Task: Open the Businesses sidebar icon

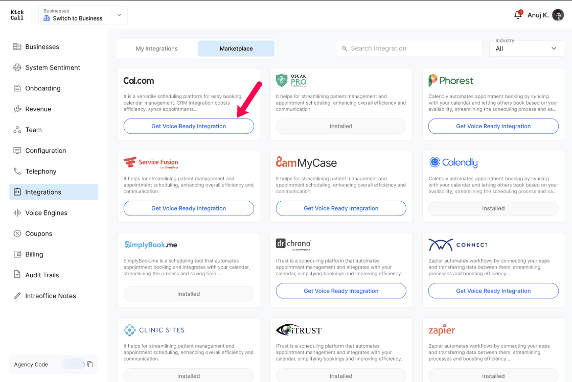Action: coord(17,46)
